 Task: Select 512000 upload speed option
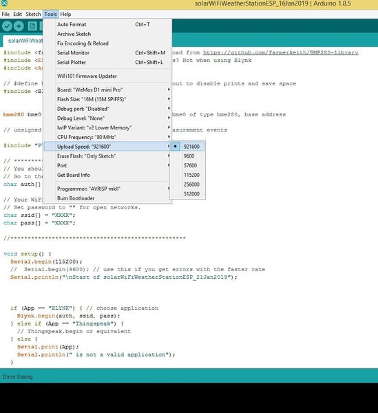pyautogui.click(x=187, y=194)
